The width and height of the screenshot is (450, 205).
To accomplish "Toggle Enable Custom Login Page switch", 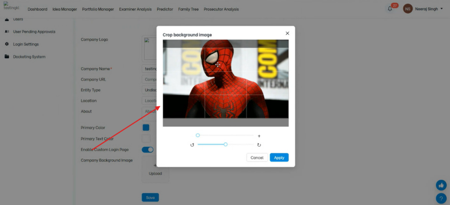I will click(x=148, y=150).
